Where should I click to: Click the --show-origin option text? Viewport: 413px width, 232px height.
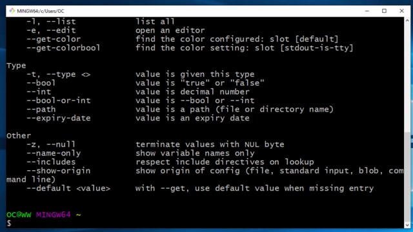[59, 171]
